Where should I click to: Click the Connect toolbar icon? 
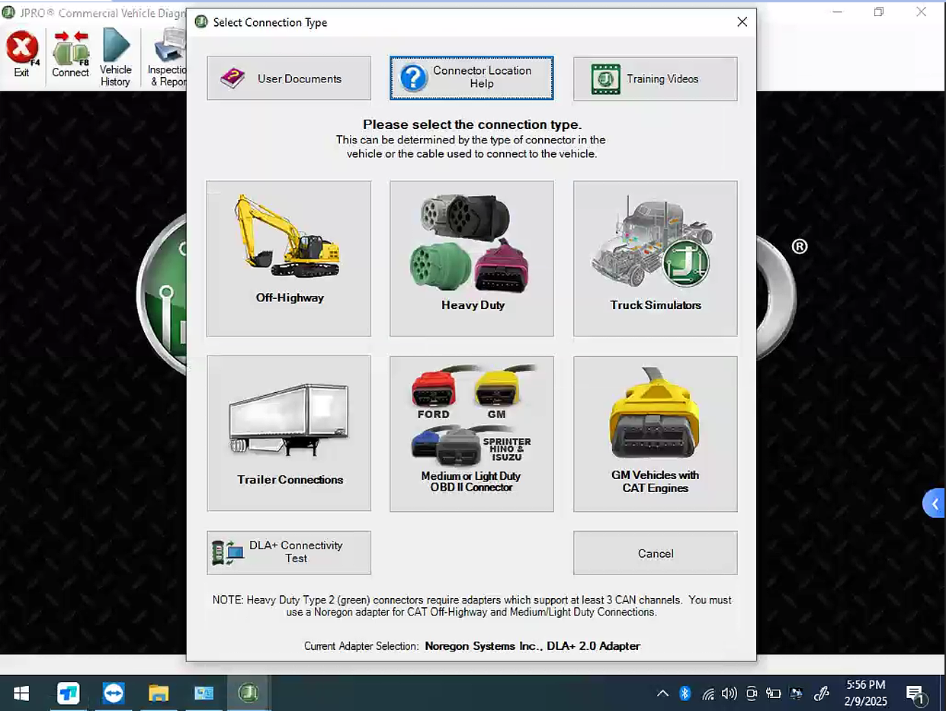click(x=70, y=53)
